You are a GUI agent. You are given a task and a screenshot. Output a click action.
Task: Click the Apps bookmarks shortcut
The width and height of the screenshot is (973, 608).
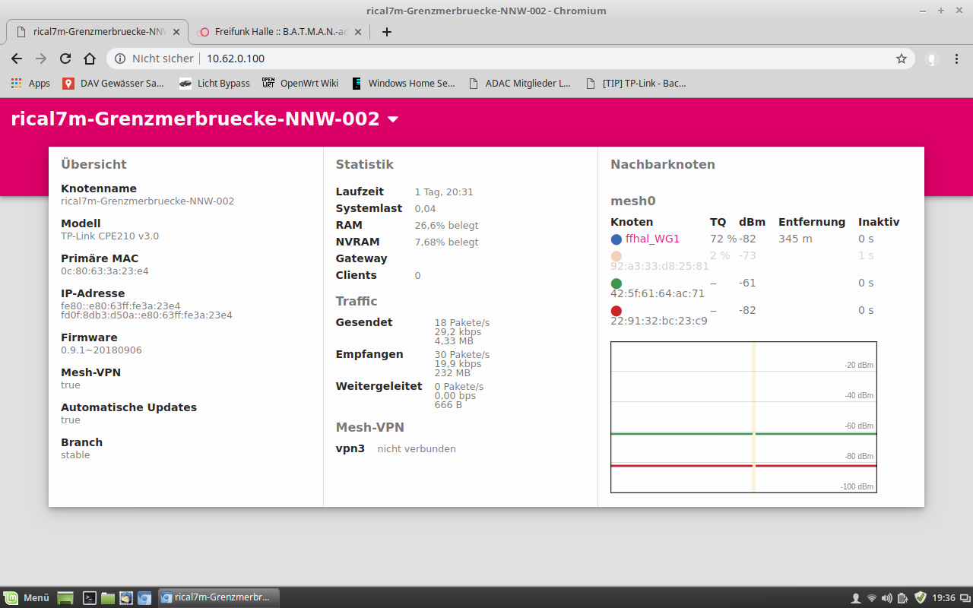30,84
